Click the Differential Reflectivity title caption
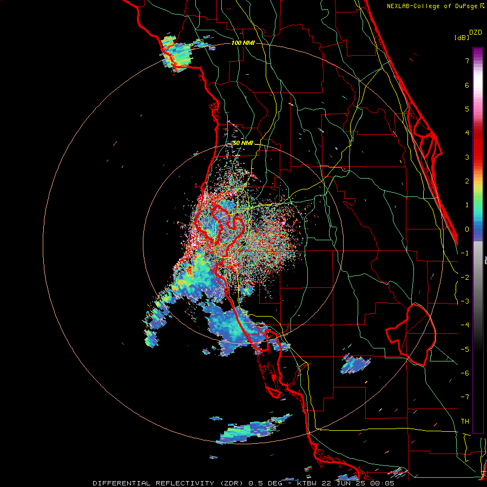The height and width of the screenshot is (487, 487). tap(243, 483)
